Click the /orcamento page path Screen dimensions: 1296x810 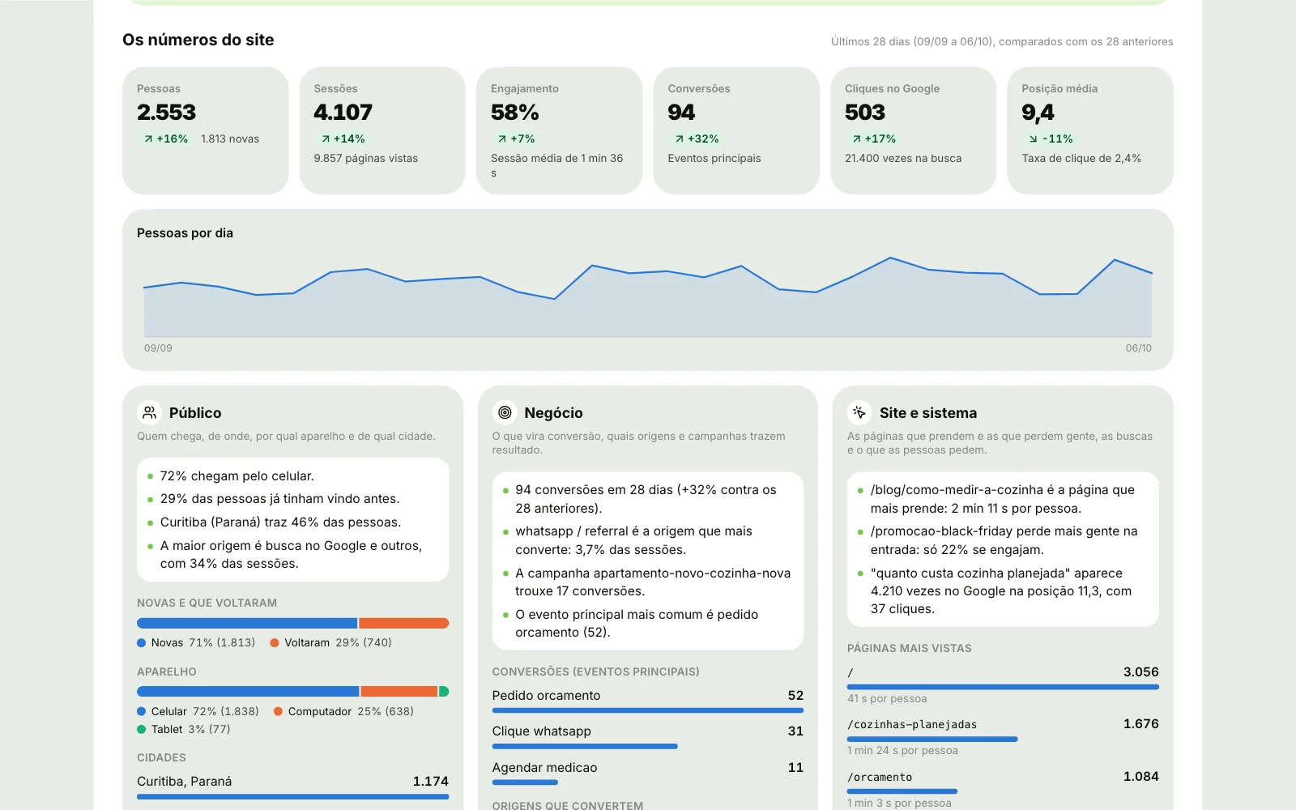point(880,778)
